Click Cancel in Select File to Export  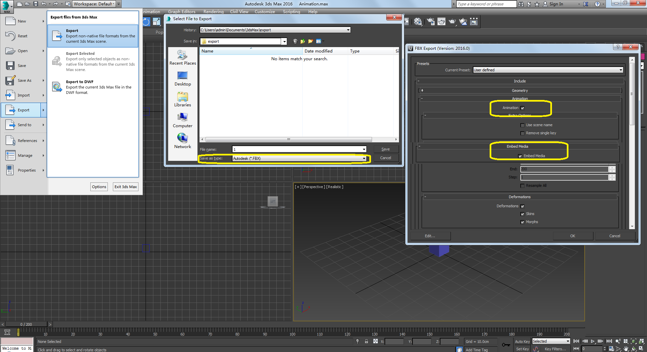click(x=386, y=158)
